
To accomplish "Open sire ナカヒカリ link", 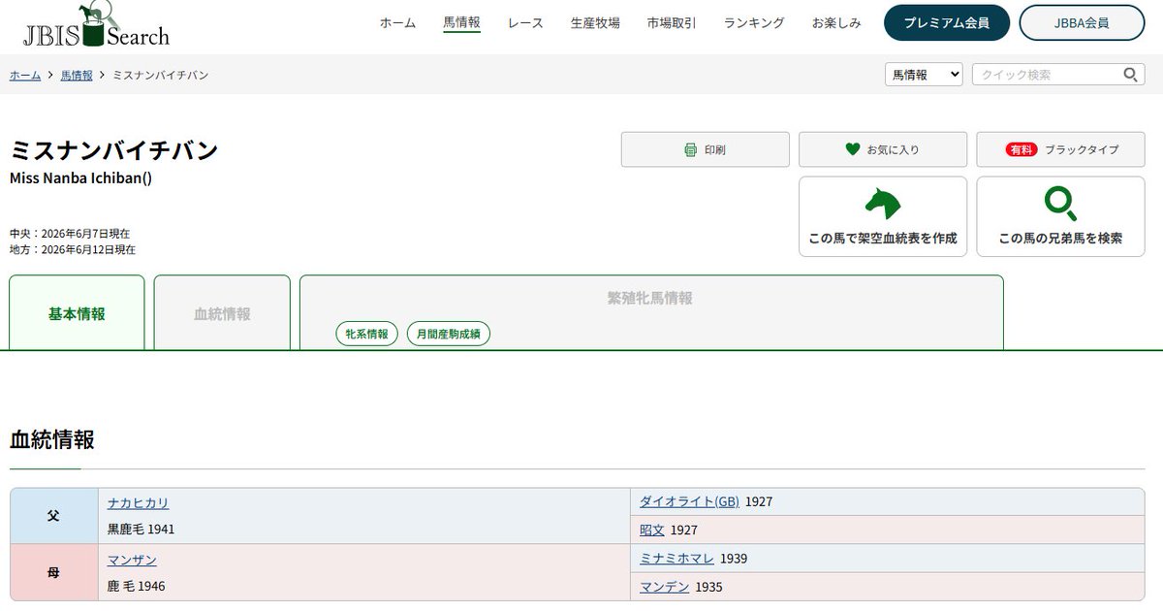I will point(138,502).
